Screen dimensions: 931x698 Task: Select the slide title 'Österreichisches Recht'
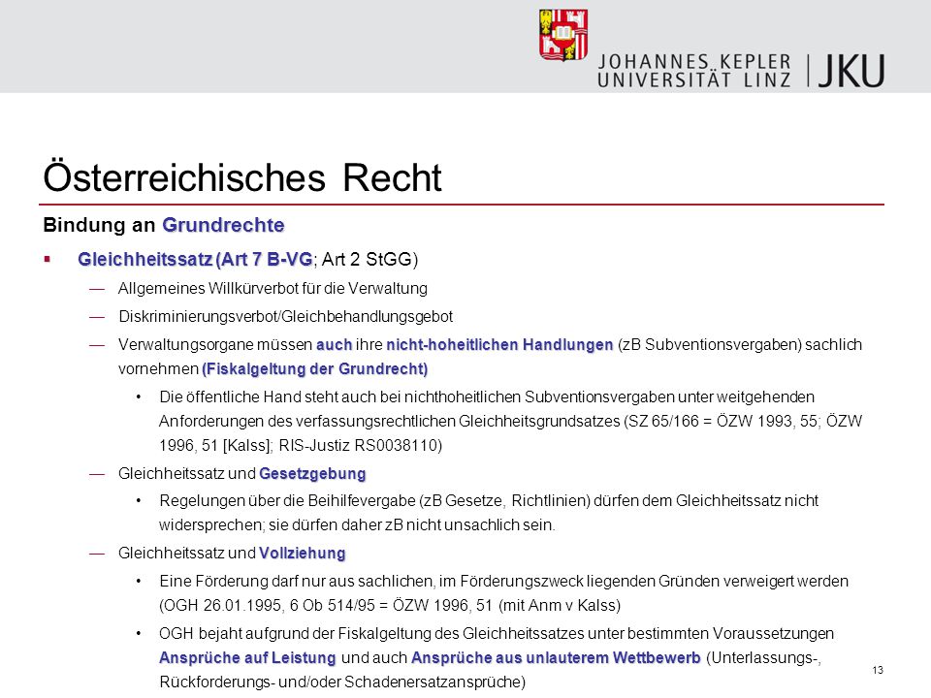click(242, 176)
